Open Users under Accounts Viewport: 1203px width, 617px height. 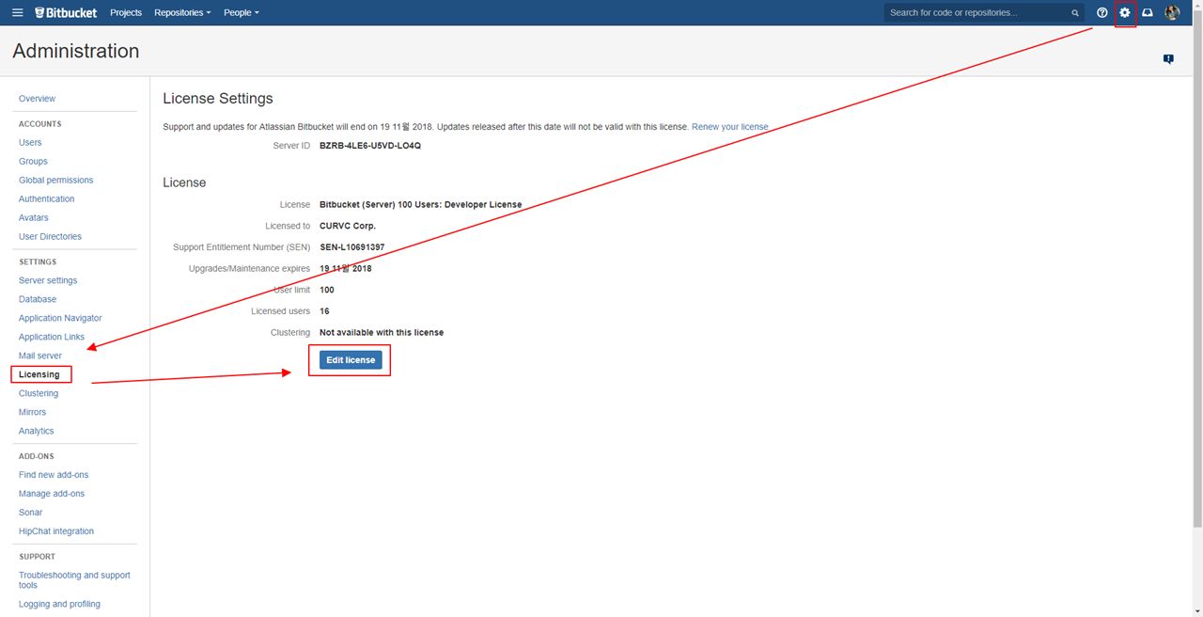[30, 143]
